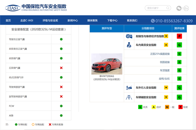Click the green dot for 前排侧气囊
This screenshot has width=196, height=130.
(x=61, y=58)
